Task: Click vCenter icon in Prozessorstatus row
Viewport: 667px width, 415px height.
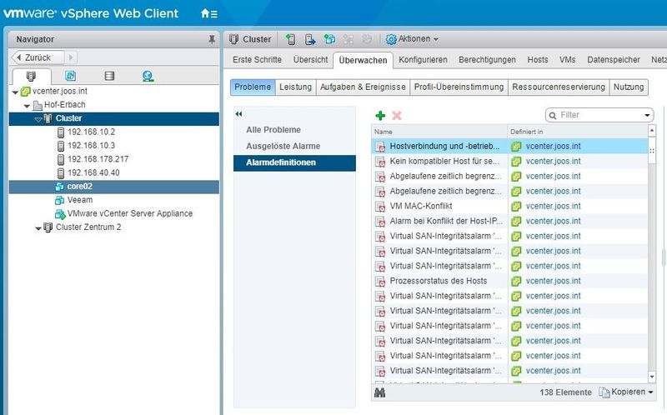Action: tap(516, 282)
